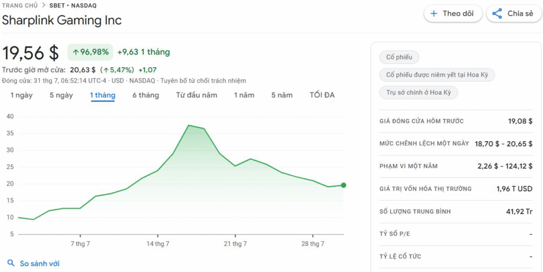Click the average volume value 41,92 Tr
This screenshot has width=543, height=272.
[x=519, y=212]
